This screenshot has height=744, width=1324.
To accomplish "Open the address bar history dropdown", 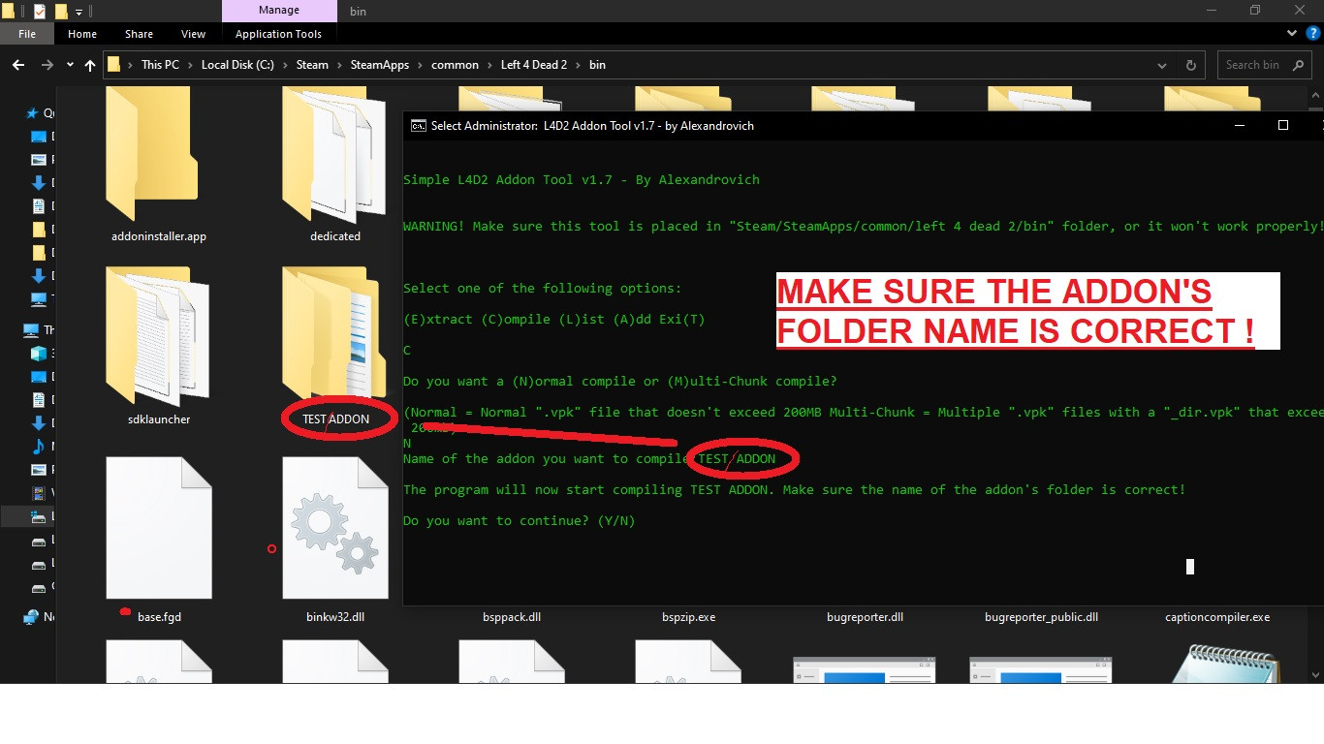I will (1161, 65).
